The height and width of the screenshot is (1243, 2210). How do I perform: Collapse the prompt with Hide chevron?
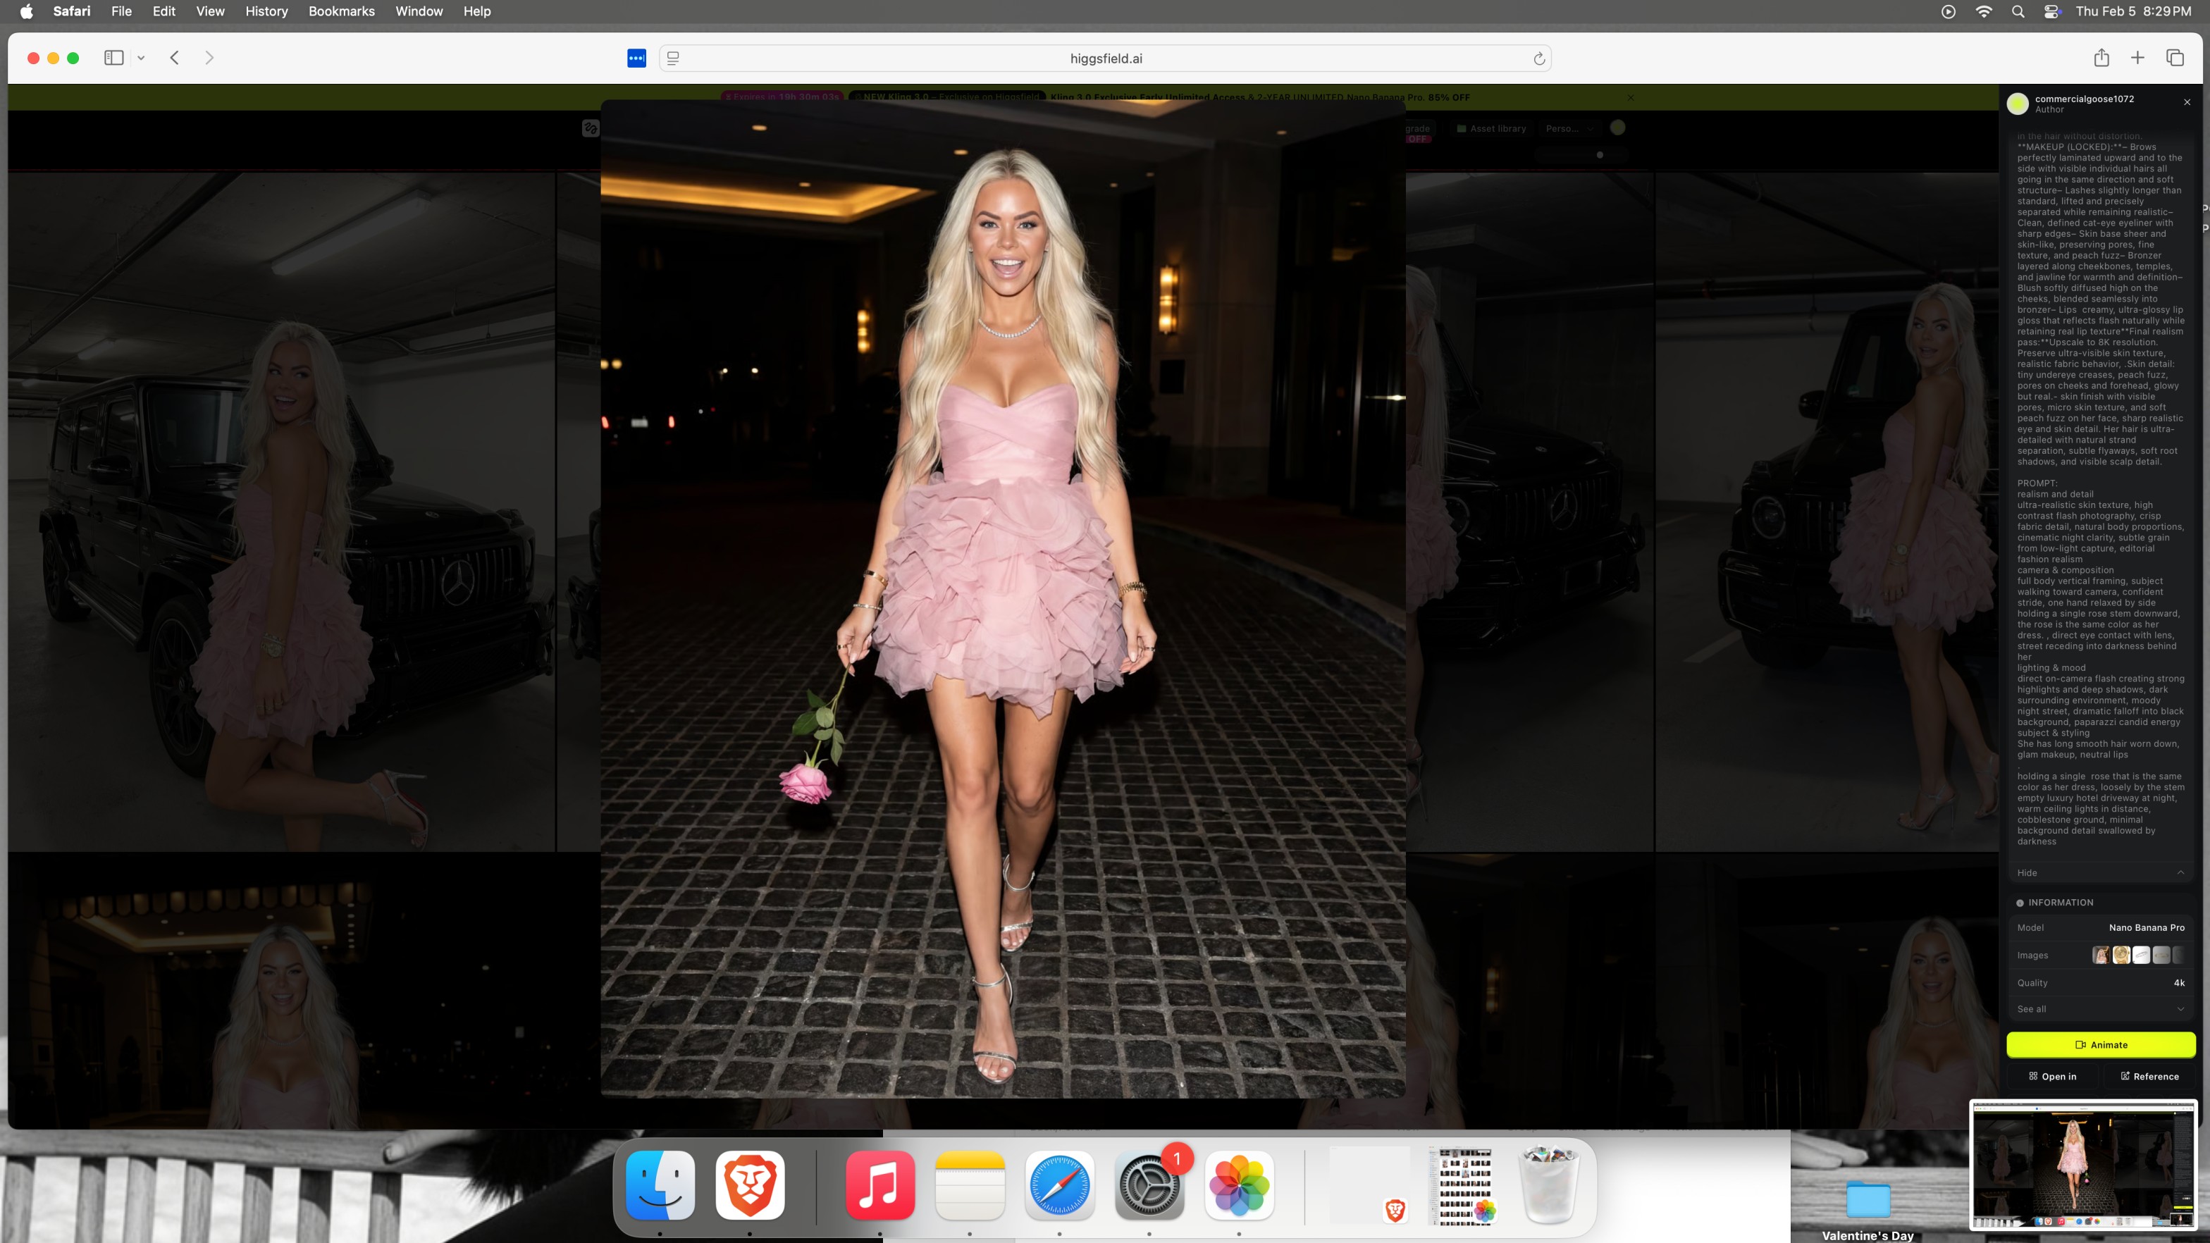click(2180, 872)
